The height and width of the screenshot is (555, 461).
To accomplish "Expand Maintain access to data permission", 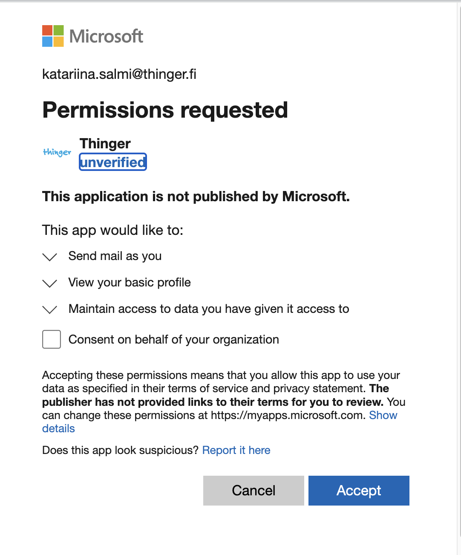I will coord(50,309).
